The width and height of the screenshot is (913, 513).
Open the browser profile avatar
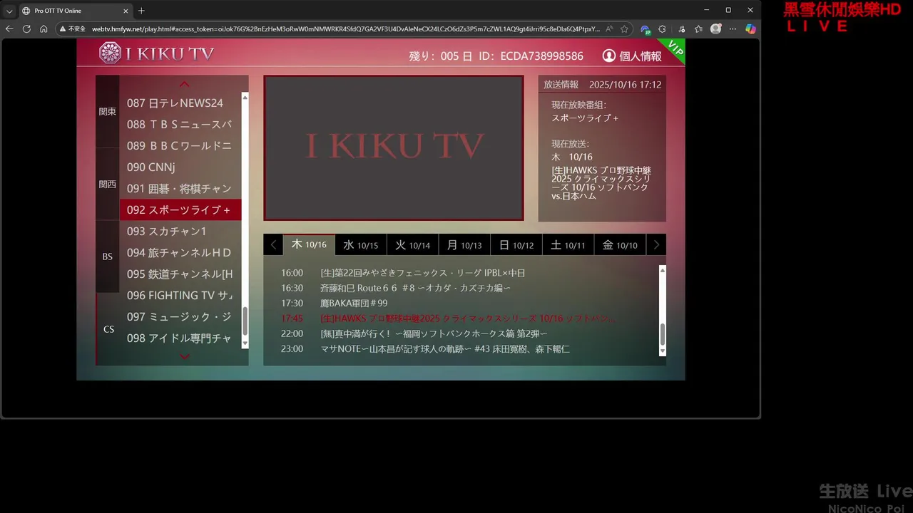click(715, 29)
